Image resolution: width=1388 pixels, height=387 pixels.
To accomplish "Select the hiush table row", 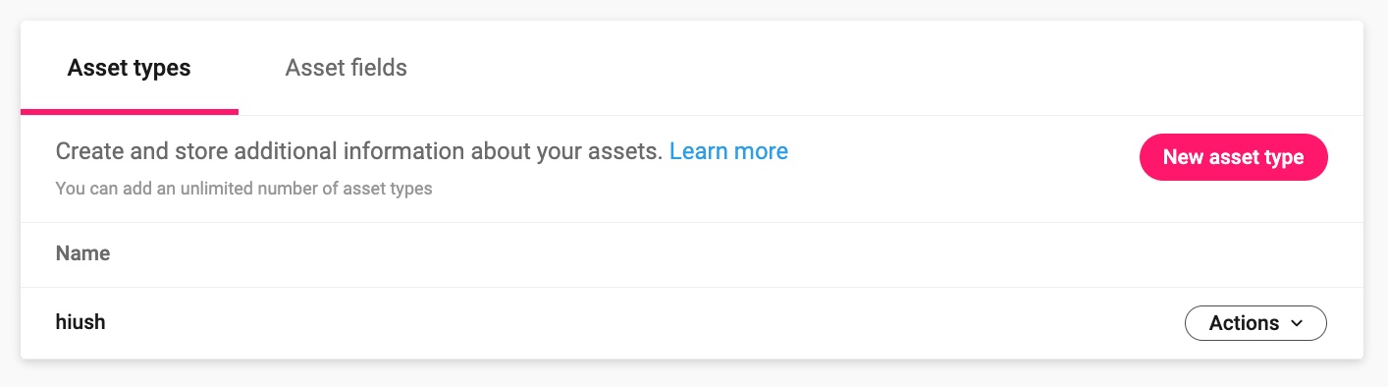I will 692,322.
